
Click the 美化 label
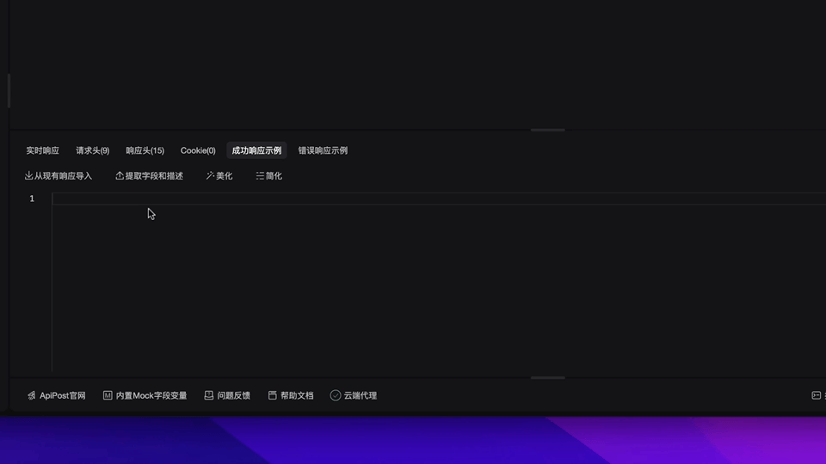coord(224,175)
